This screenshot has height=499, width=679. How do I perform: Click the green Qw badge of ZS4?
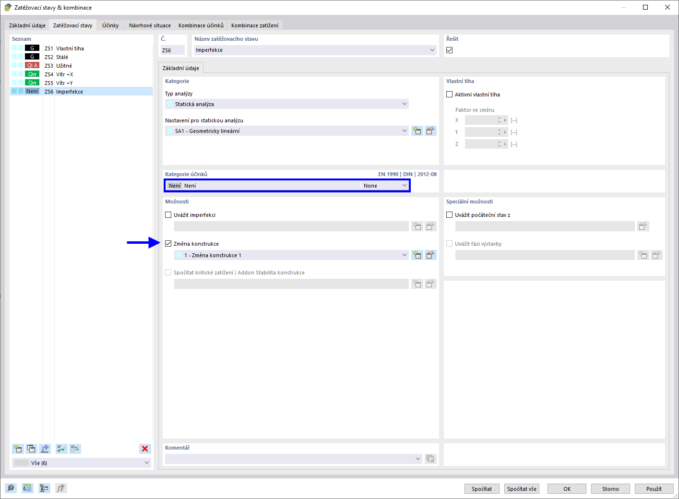[32, 74]
